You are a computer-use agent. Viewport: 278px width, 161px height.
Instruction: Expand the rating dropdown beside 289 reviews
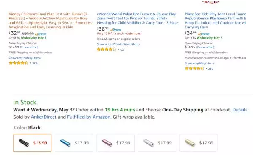click(206, 69)
